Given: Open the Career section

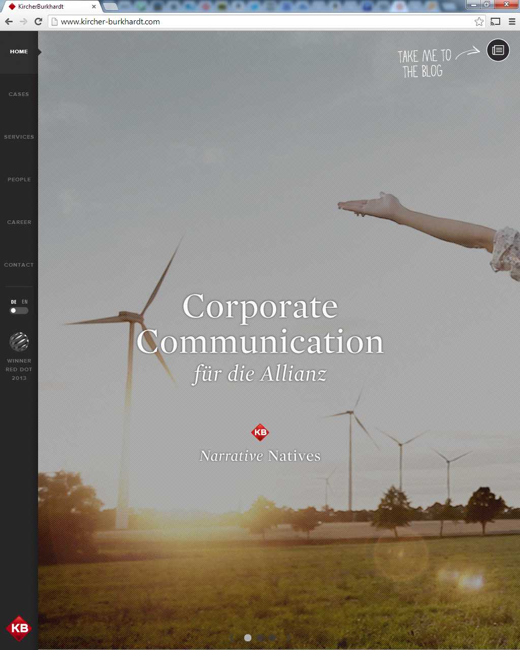Looking at the screenshot, I should 19,222.
